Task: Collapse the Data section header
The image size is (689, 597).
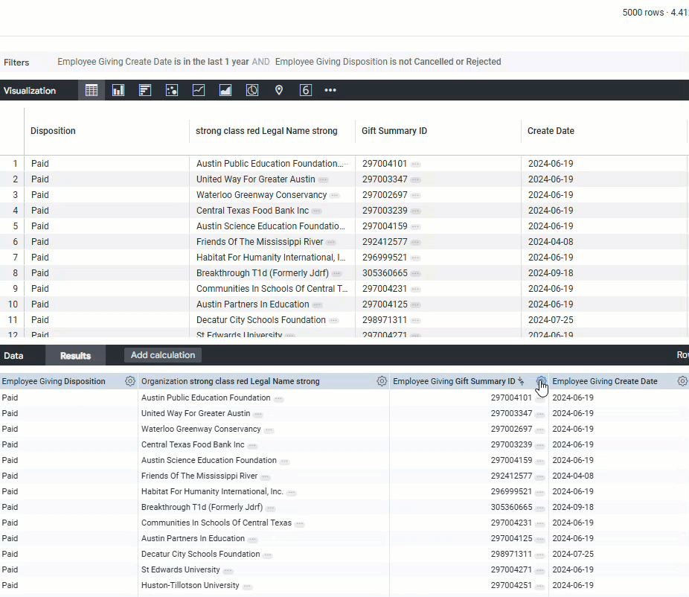Action: [13, 356]
